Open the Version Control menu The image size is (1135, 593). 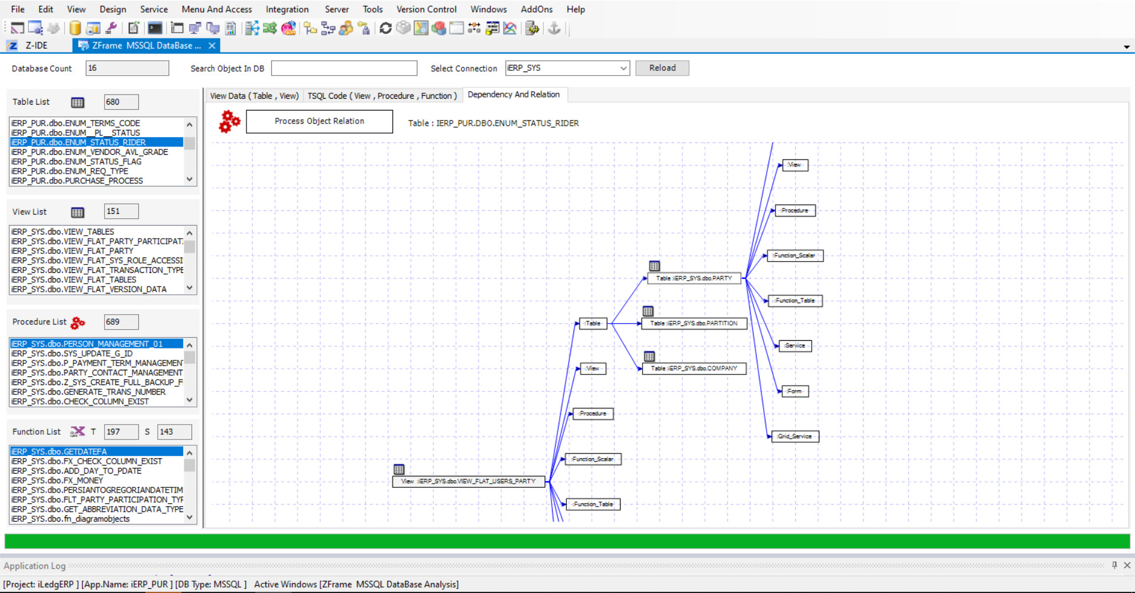pos(426,9)
